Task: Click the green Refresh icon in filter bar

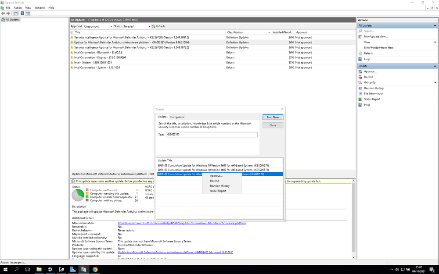Action: (x=153, y=26)
